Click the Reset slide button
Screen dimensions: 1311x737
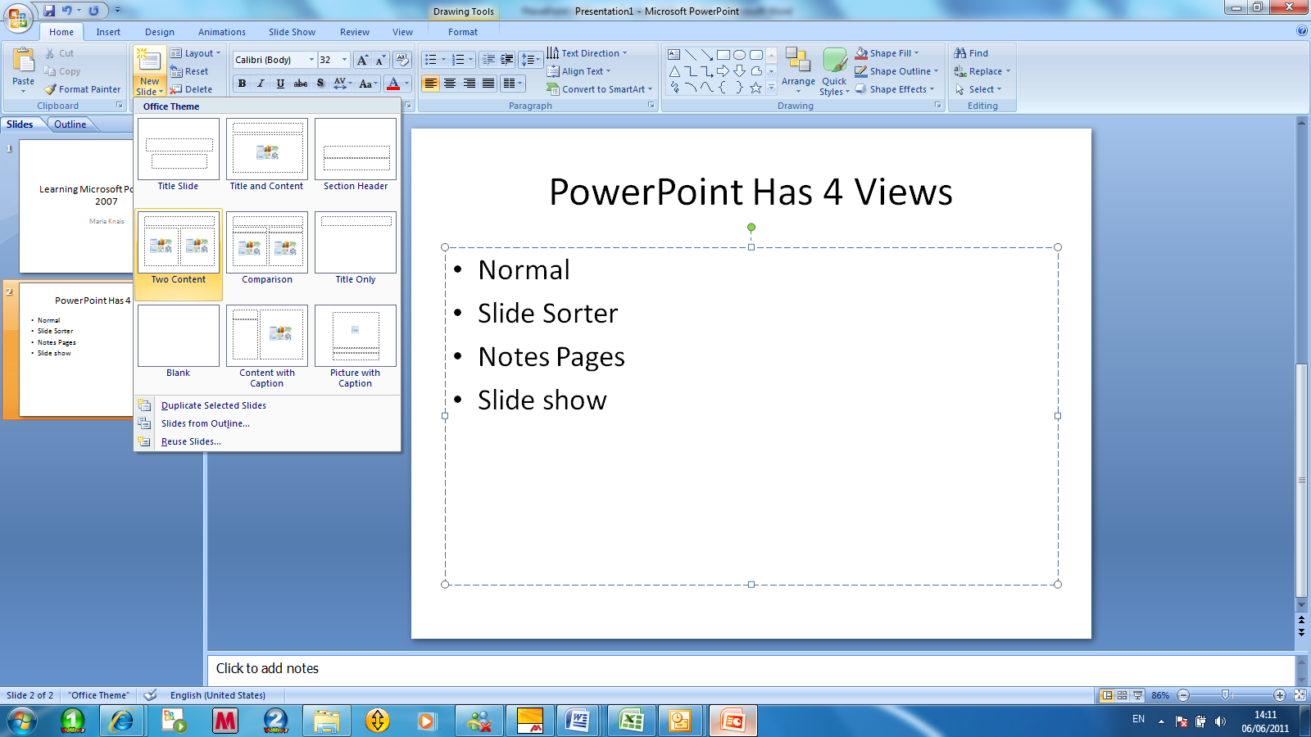tap(189, 71)
